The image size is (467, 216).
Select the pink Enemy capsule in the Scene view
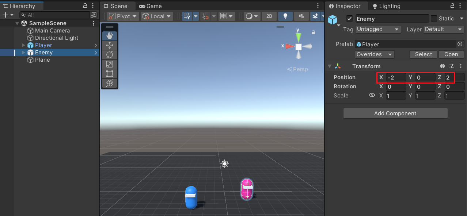click(x=247, y=189)
